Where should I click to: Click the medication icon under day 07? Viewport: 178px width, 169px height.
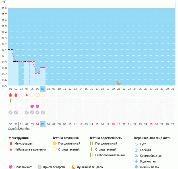coord(43,112)
